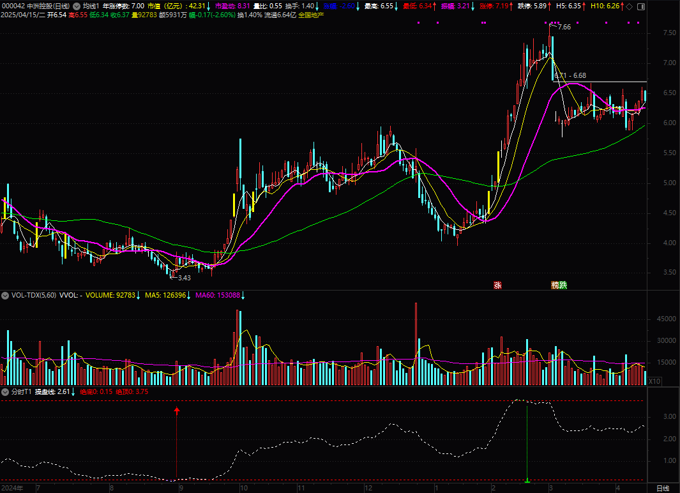Click the 7.50 price axis label
This screenshot has width=680, height=493.
point(670,33)
